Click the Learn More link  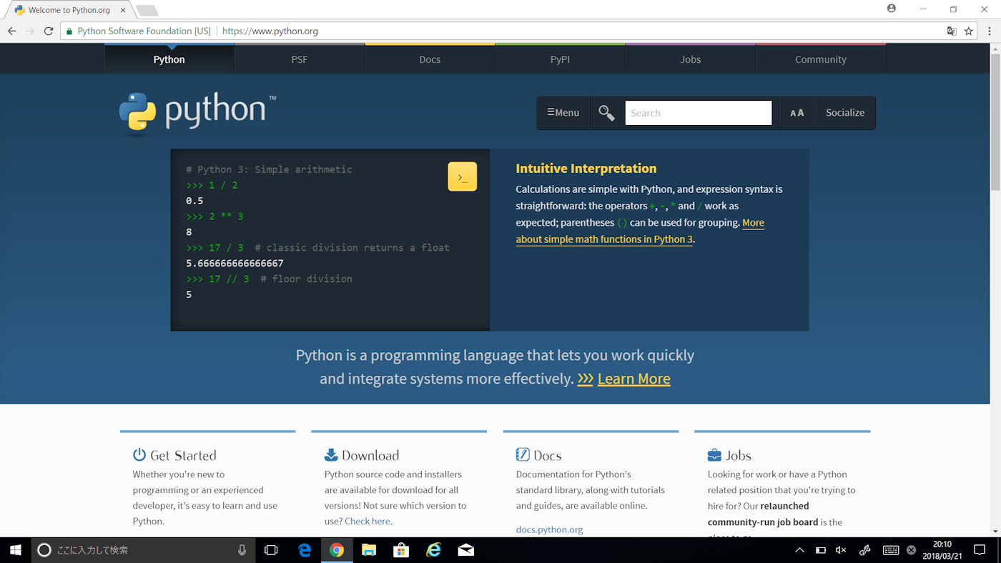pos(633,379)
